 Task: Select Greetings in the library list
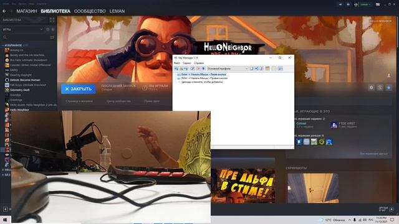16,100
